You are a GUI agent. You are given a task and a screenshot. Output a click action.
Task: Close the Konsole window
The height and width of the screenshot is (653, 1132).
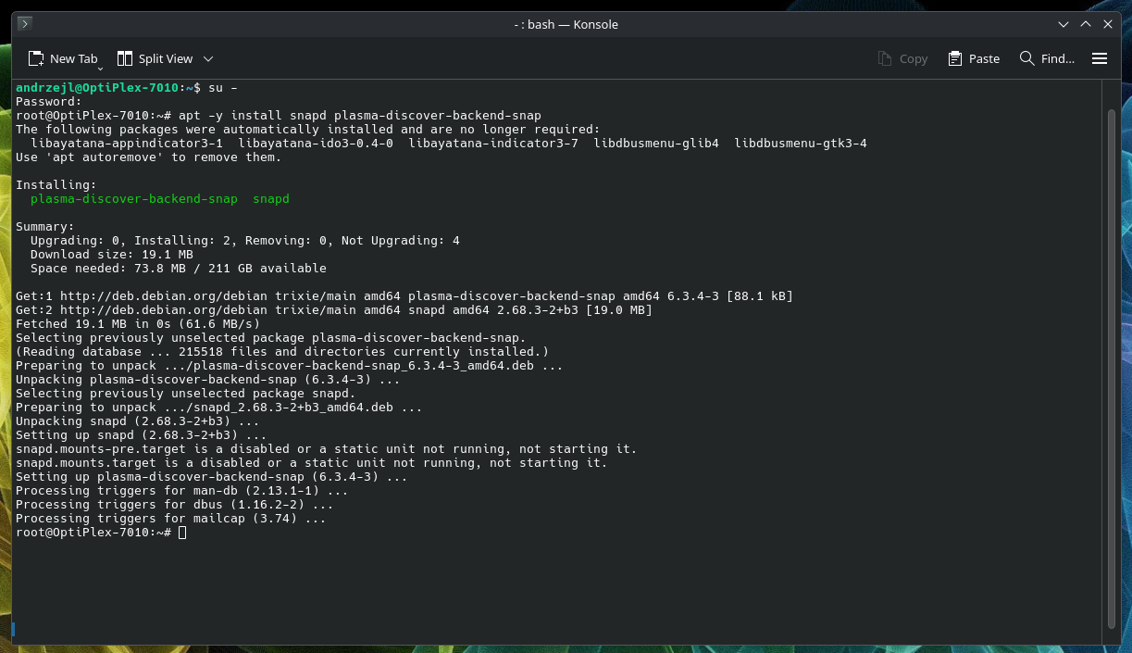point(1107,24)
